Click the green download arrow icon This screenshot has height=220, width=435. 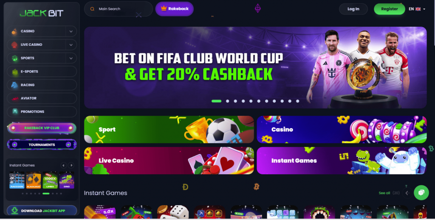(x=15, y=211)
